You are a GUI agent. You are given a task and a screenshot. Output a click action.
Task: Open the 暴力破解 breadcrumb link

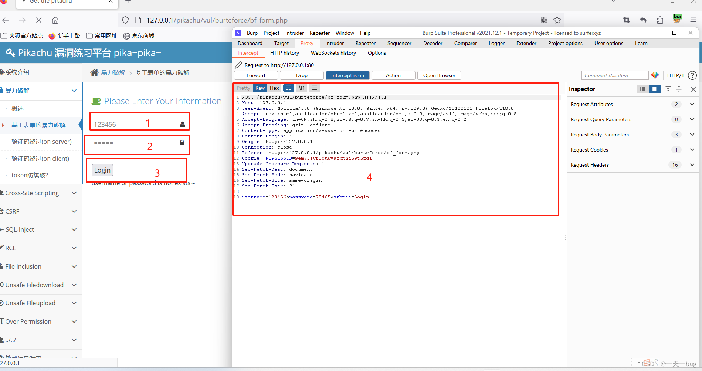coord(113,72)
